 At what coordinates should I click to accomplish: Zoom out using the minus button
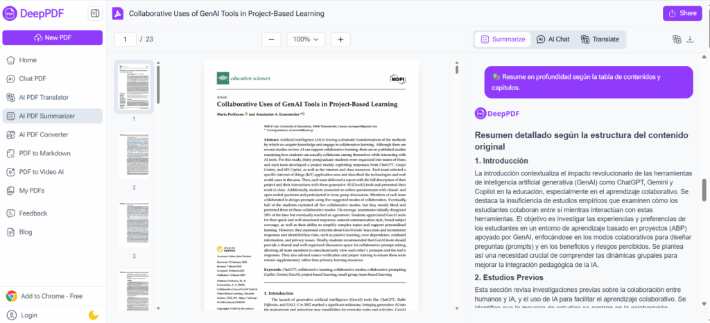click(271, 40)
